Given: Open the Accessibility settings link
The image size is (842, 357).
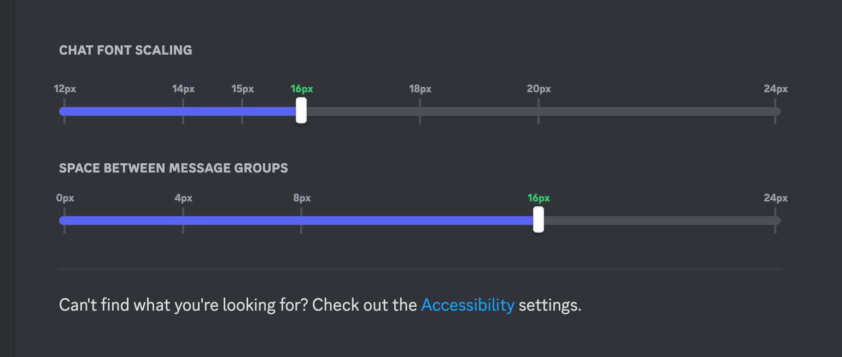Looking at the screenshot, I should click(x=467, y=305).
